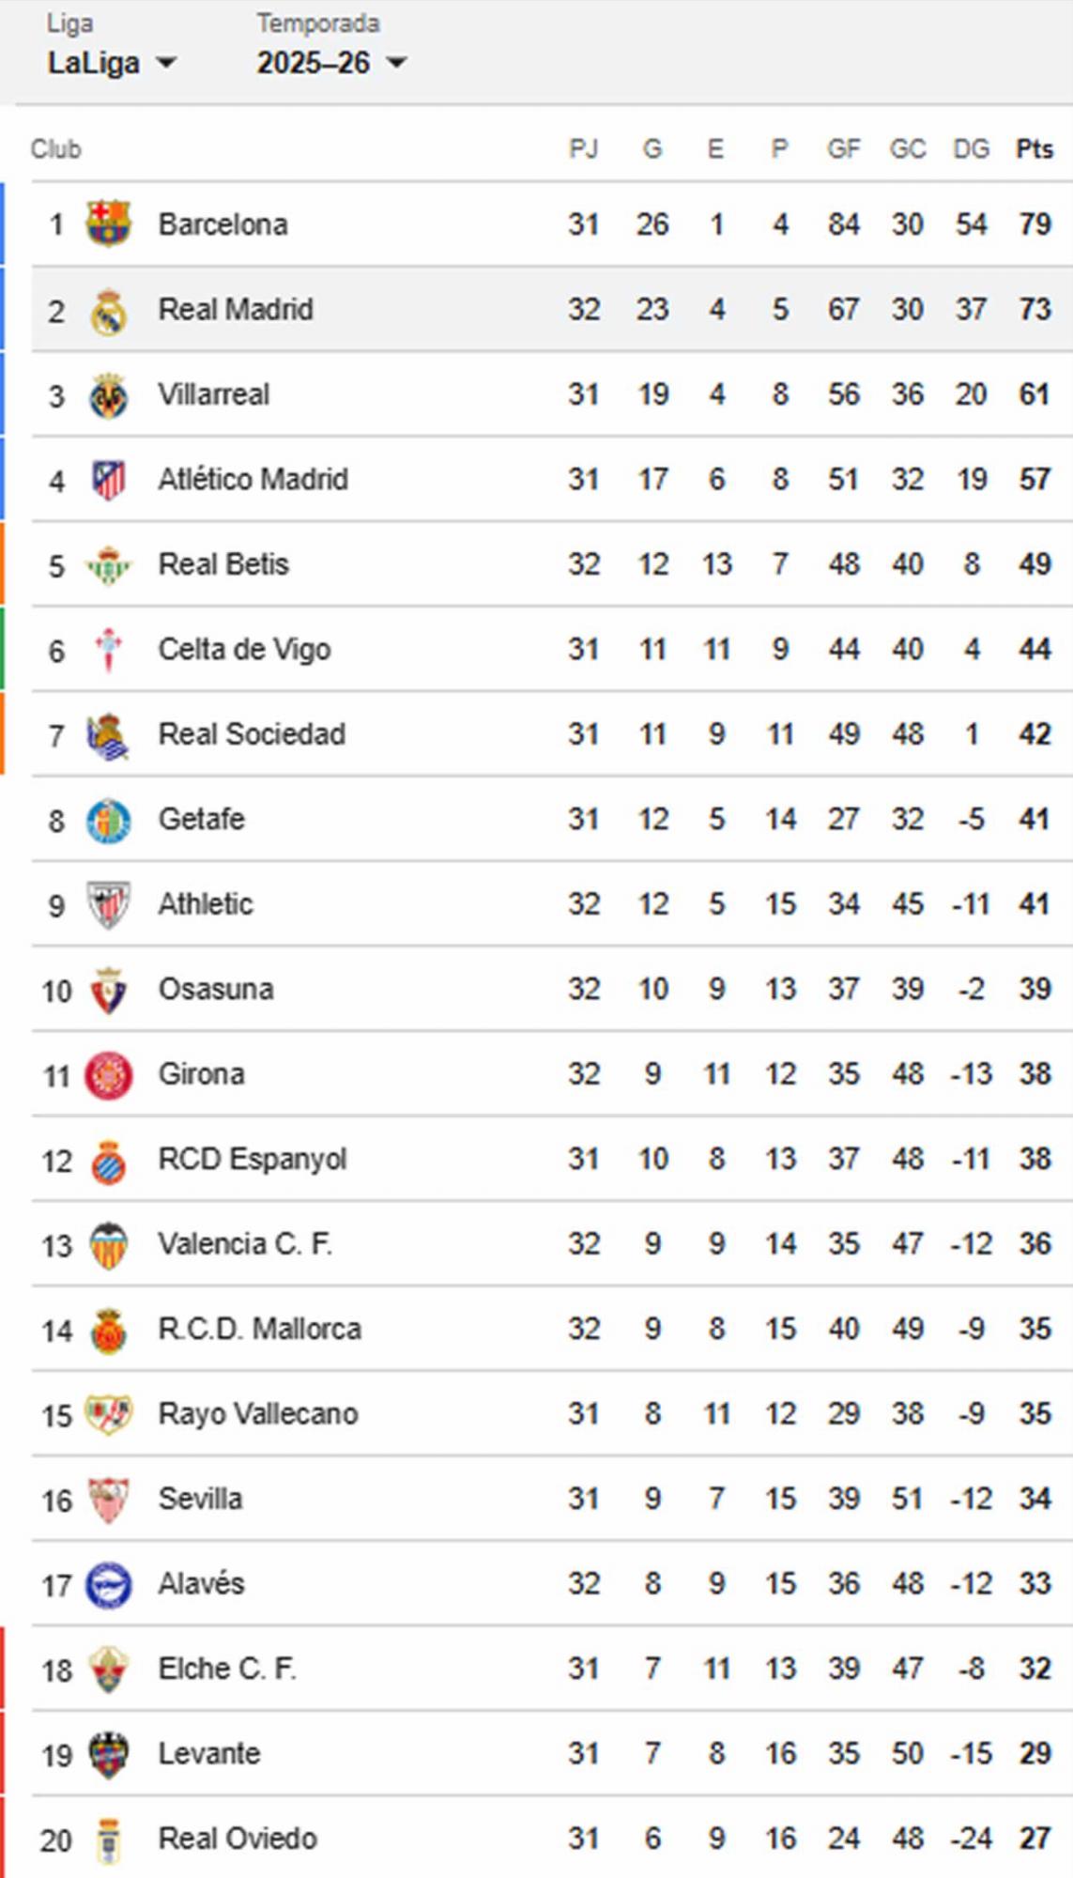The image size is (1073, 1878).
Task: Select the Celta de Vigo club badge
Action: click(x=106, y=649)
